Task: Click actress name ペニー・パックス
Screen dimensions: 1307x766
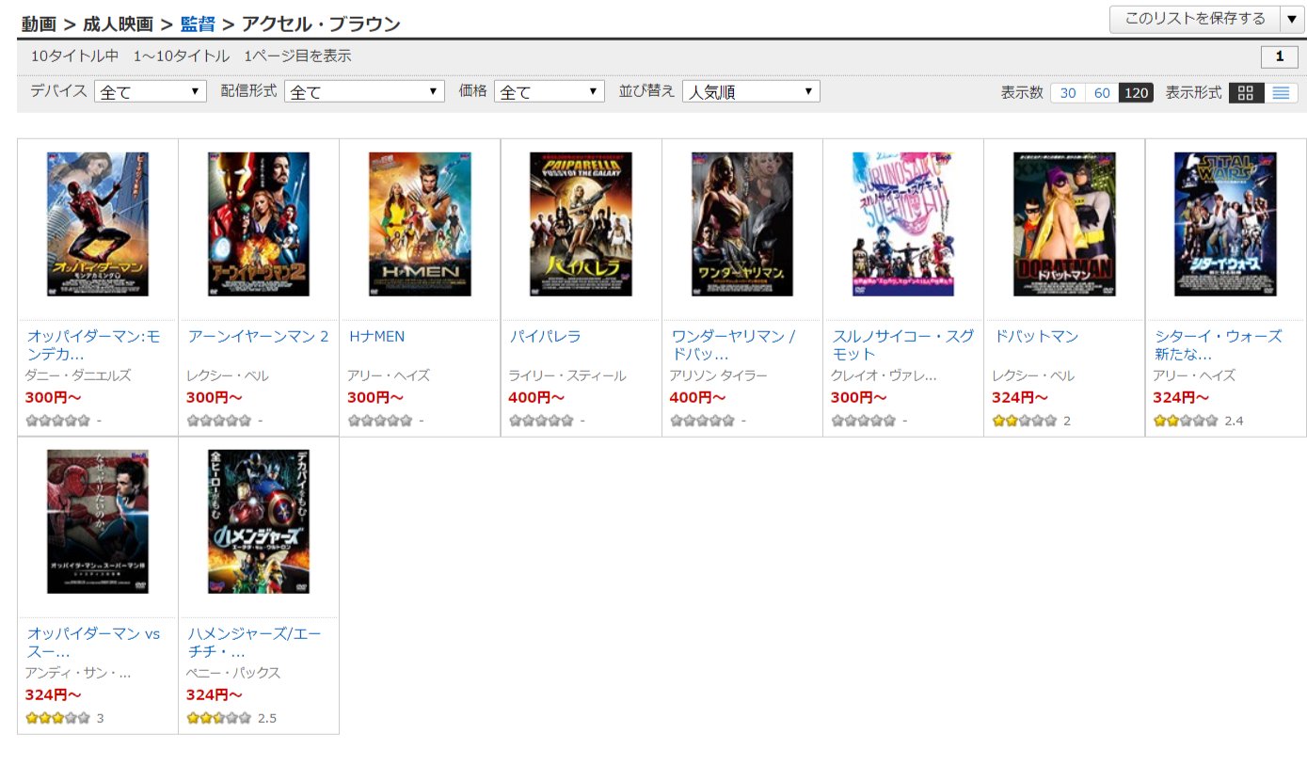Action: click(233, 673)
